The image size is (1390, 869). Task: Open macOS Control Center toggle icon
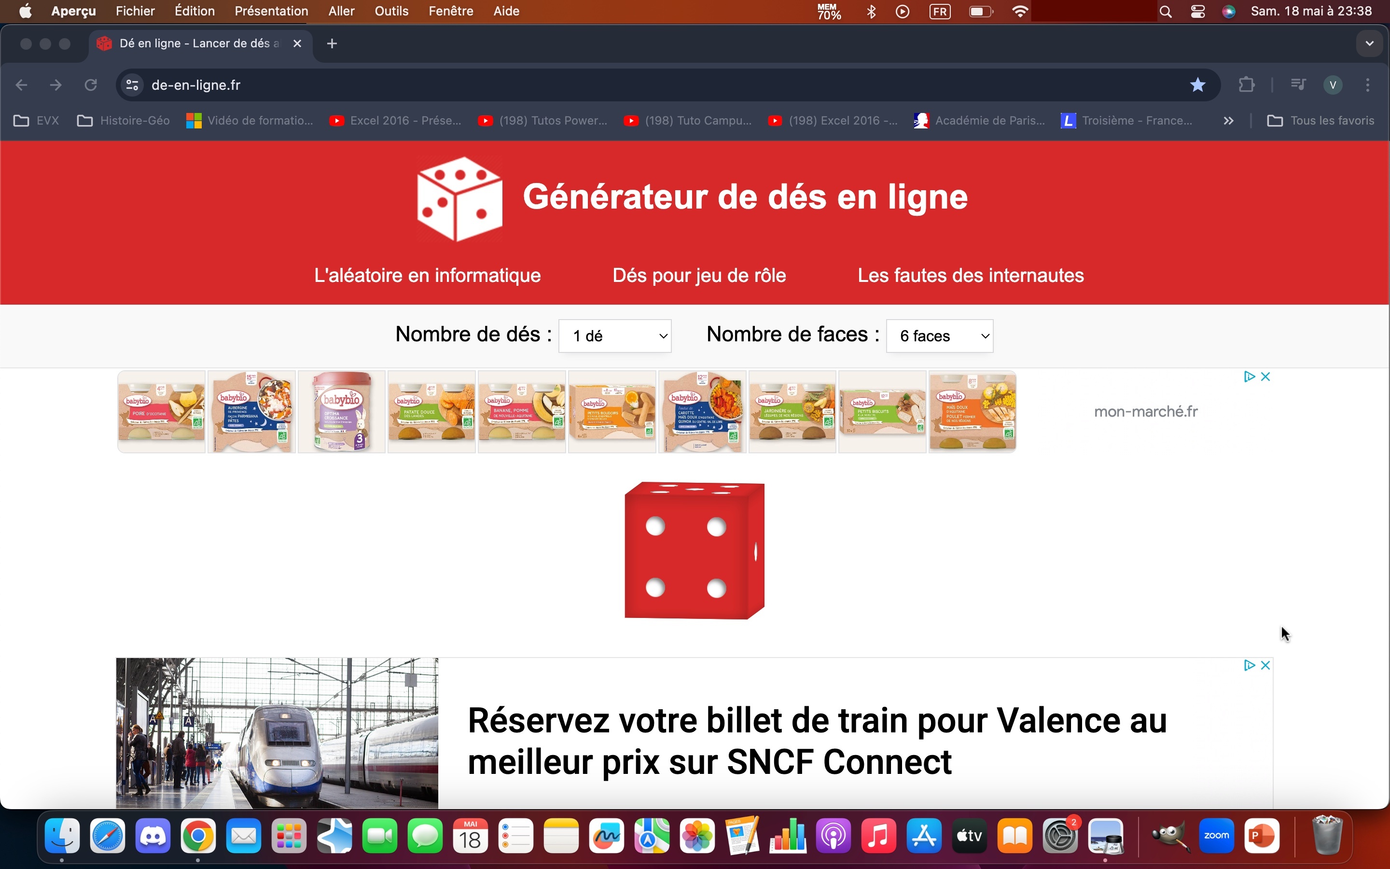[1197, 11]
